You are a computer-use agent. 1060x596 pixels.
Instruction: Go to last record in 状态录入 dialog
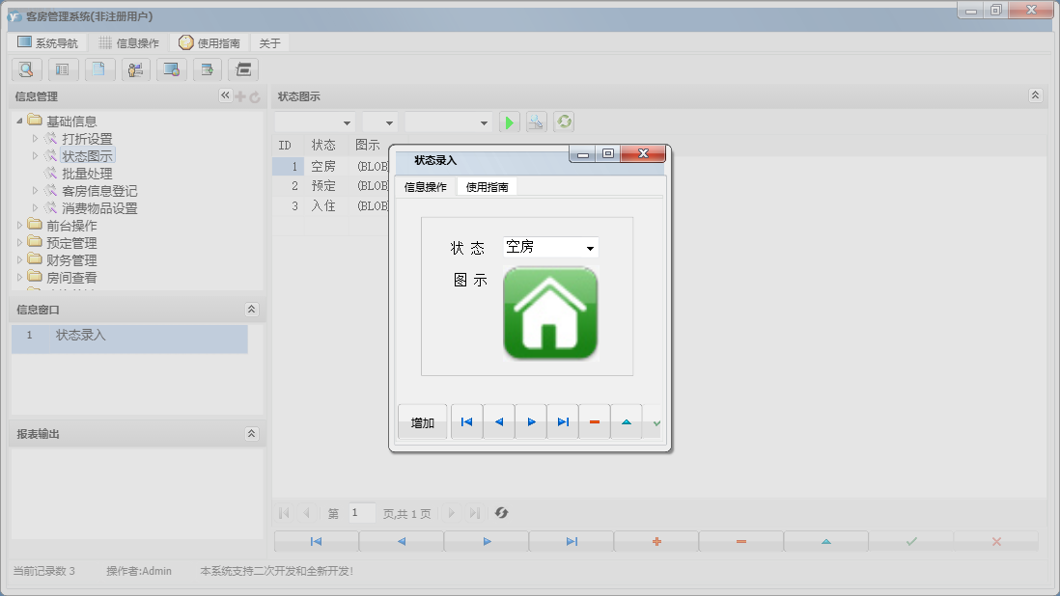[563, 422]
